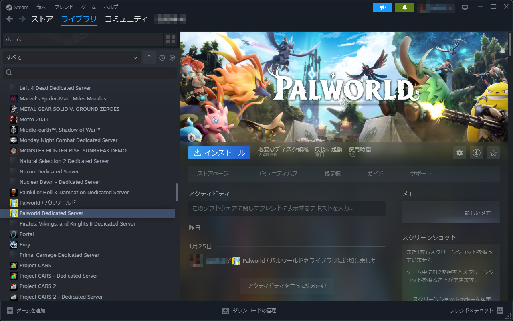The image size is (513, 321).
Task: Open download manager icon at bottom
Action: pyautogui.click(x=226, y=311)
